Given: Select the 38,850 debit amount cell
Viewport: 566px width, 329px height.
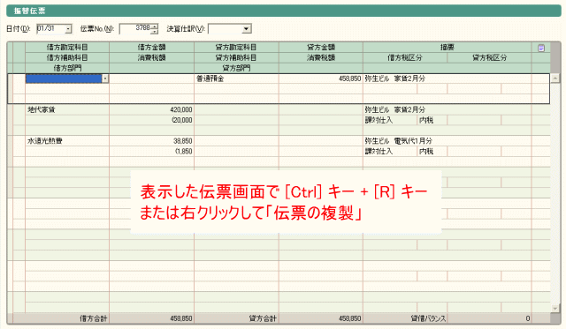Looking at the screenshot, I should [151, 141].
